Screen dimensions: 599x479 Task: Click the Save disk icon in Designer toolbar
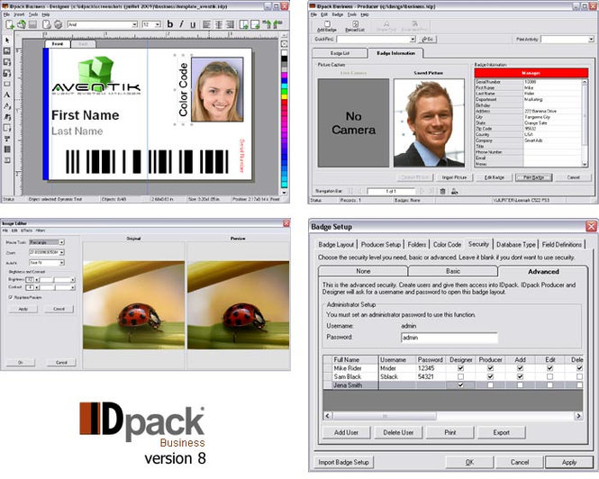pyautogui.click(x=32, y=25)
